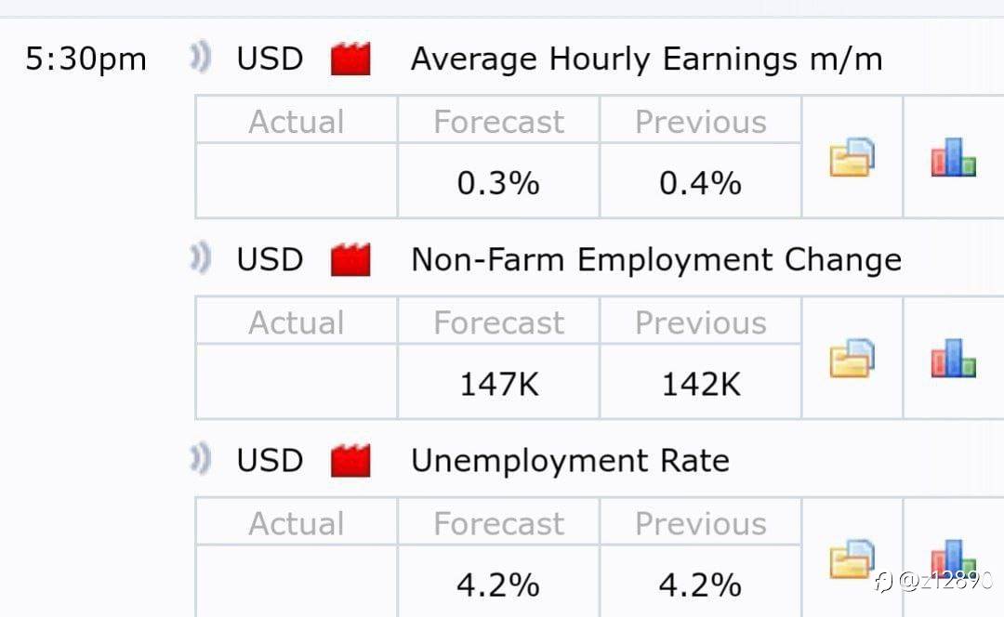Click red impact icon for Non-Farm Employment Change
The width and height of the screenshot is (1004, 617).
click(x=350, y=260)
